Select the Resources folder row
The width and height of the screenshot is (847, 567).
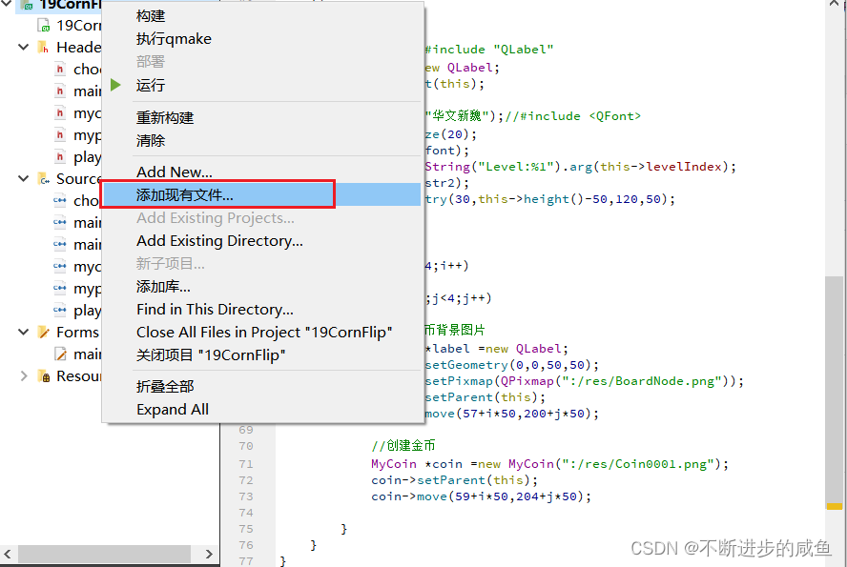(51, 376)
